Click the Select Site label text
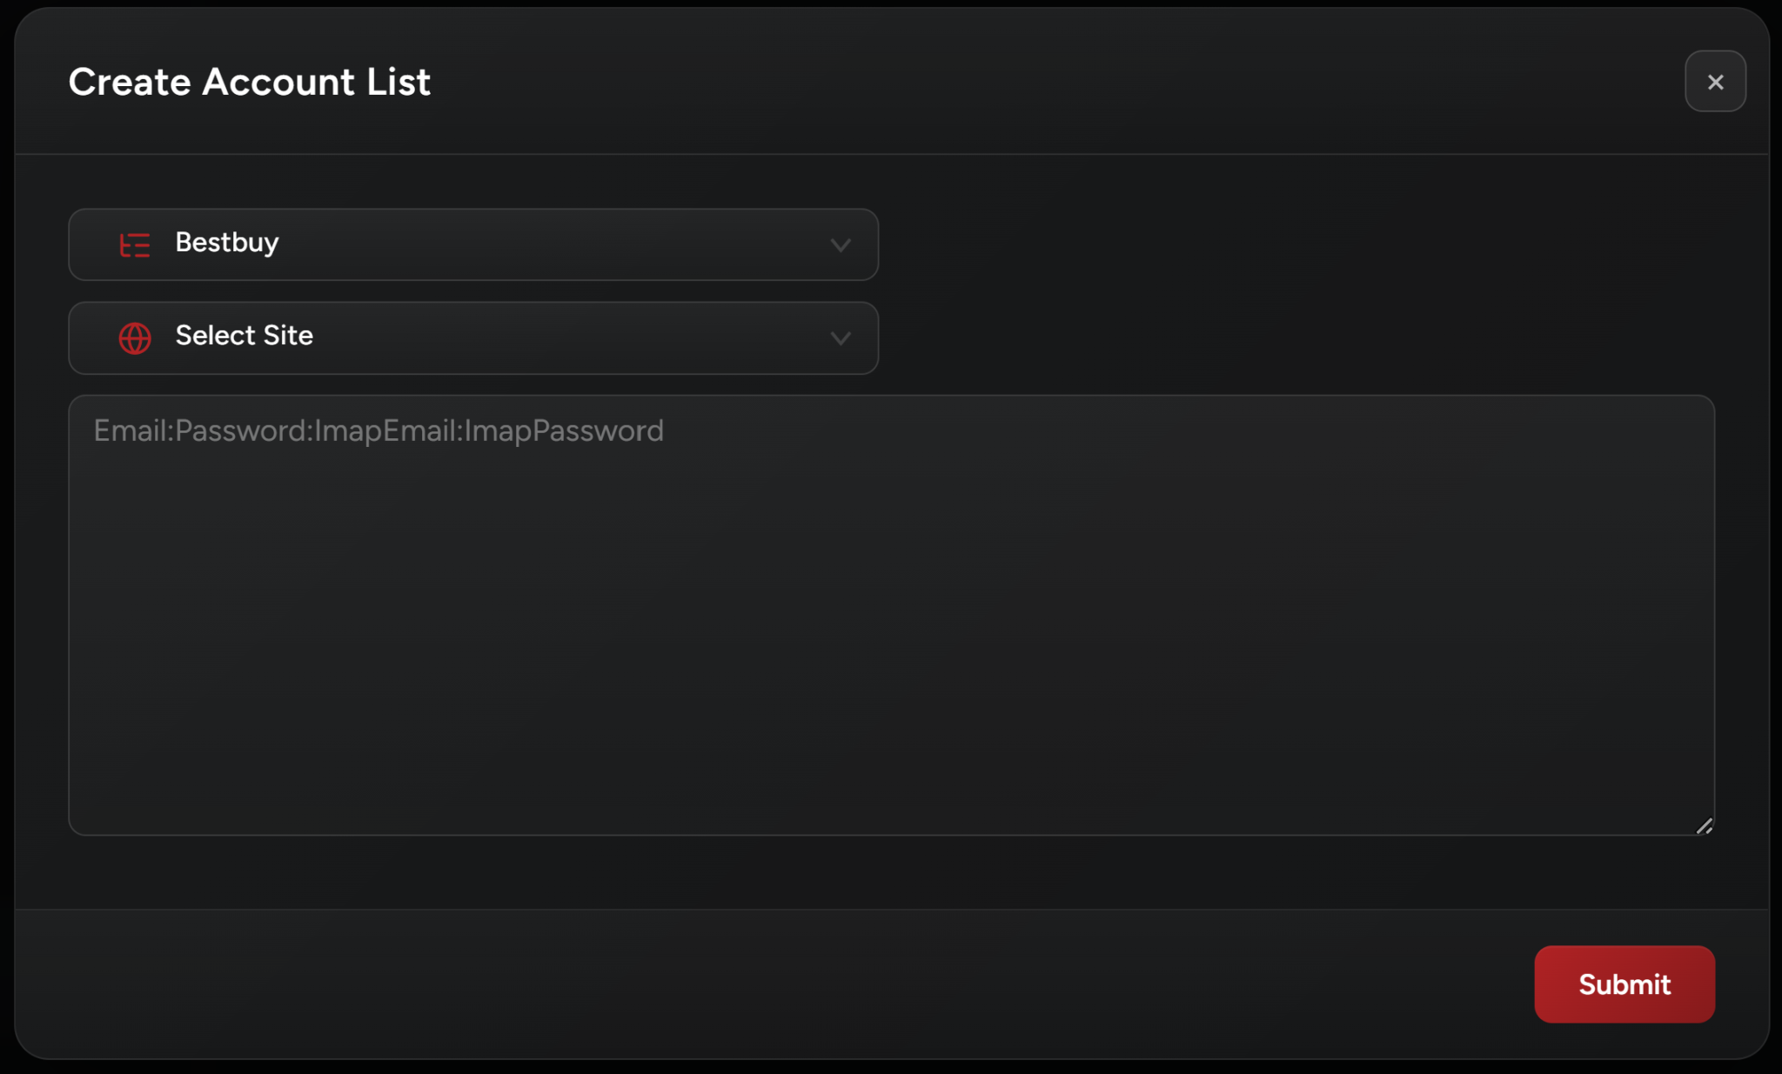This screenshot has height=1074, width=1782. pyautogui.click(x=245, y=336)
